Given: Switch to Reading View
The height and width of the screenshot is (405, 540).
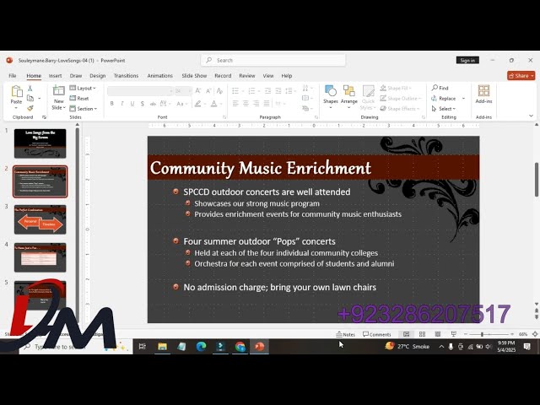Looking at the screenshot, I should click(x=438, y=334).
